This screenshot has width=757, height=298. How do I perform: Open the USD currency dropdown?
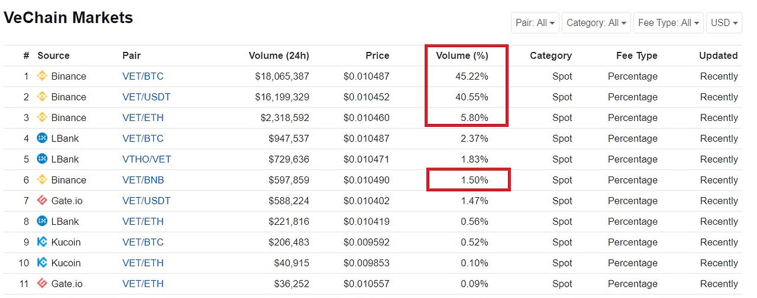[x=724, y=23]
